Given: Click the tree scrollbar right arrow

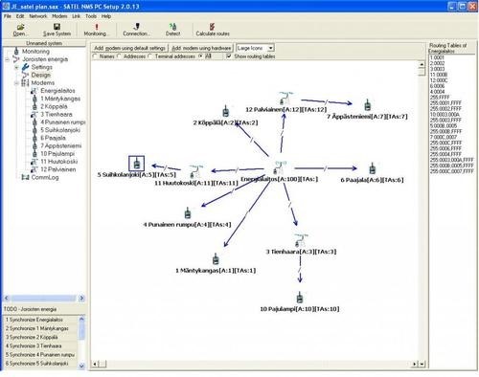Looking at the screenshot, I should [x=81, y=299].
